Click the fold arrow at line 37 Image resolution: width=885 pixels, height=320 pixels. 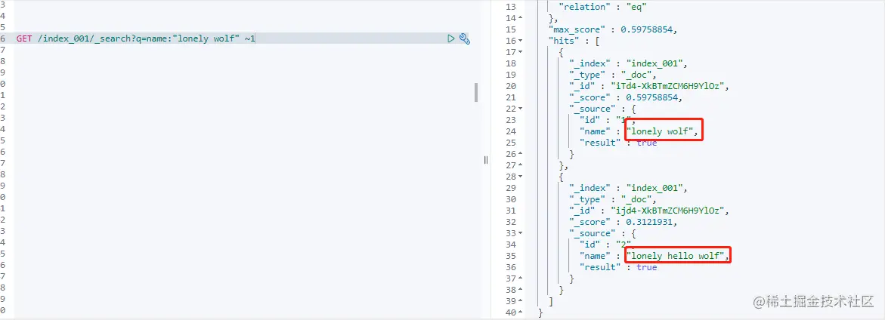tap(521, 278)
